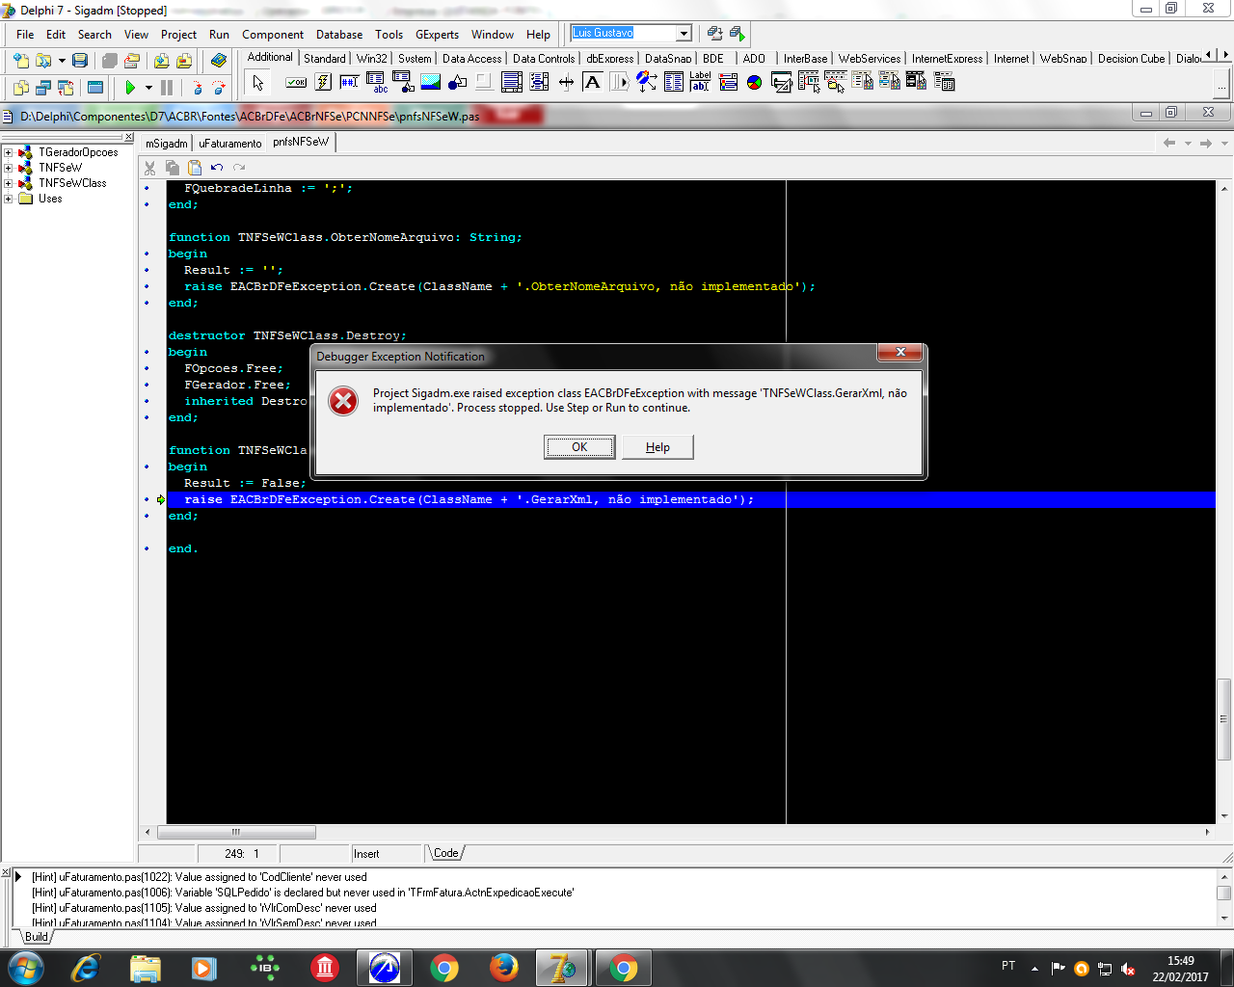Click Help in the exception dialog

(x=657, y=447)
